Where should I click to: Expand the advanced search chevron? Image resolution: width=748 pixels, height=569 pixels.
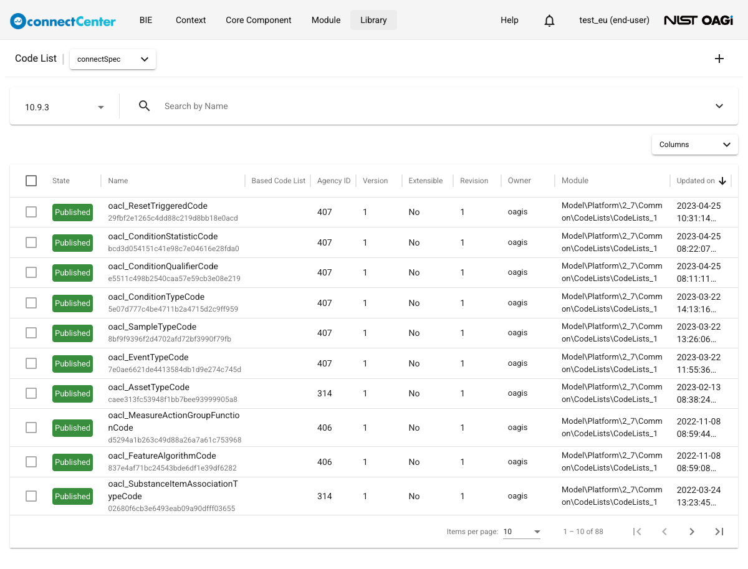pyautogui.click(x=719, y=106)
